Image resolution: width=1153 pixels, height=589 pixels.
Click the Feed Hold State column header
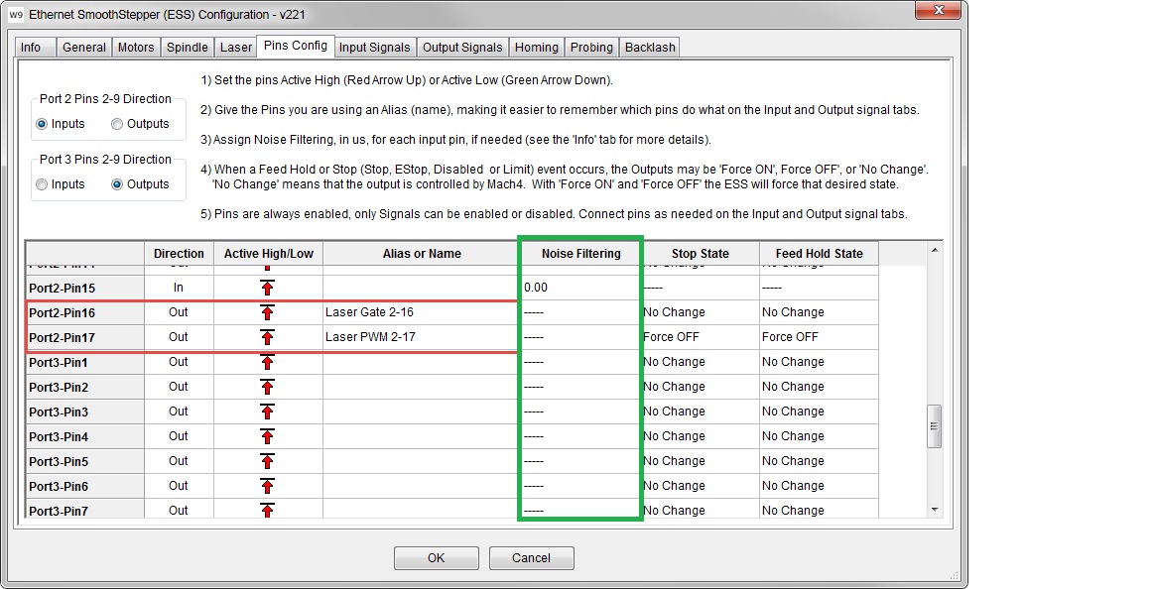pos(820,254)
